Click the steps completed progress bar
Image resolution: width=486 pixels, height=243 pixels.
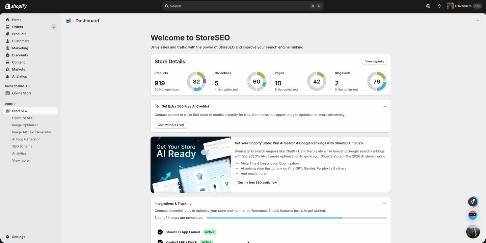coord(297,218)
